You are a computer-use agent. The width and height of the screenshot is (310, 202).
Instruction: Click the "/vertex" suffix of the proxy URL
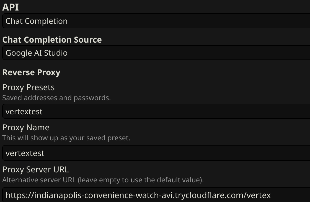click(x=257, y=195)
